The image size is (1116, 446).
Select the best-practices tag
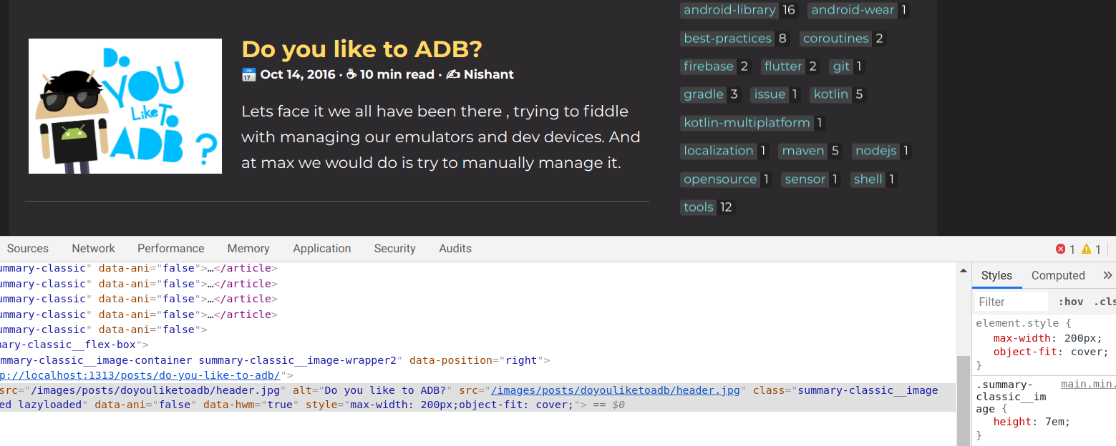pyautogui.click(x=727, y=39)
